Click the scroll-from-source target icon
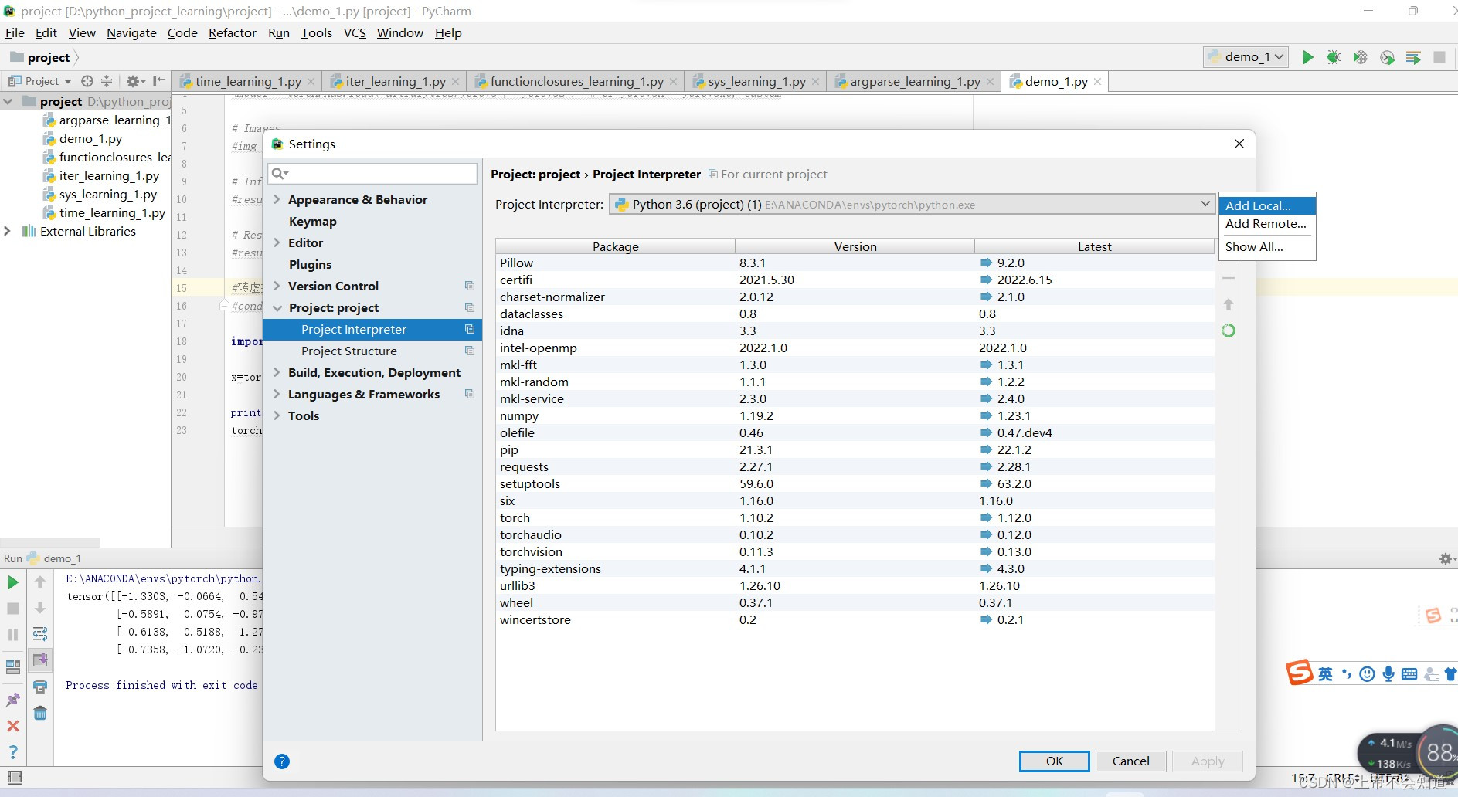 coord(87,81)
